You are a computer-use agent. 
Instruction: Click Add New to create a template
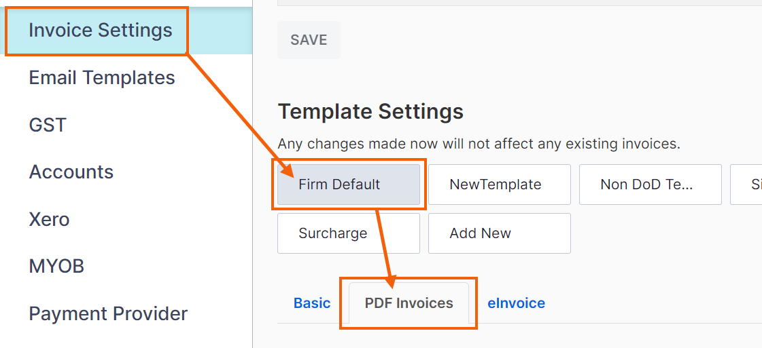[x=499, y=233]
